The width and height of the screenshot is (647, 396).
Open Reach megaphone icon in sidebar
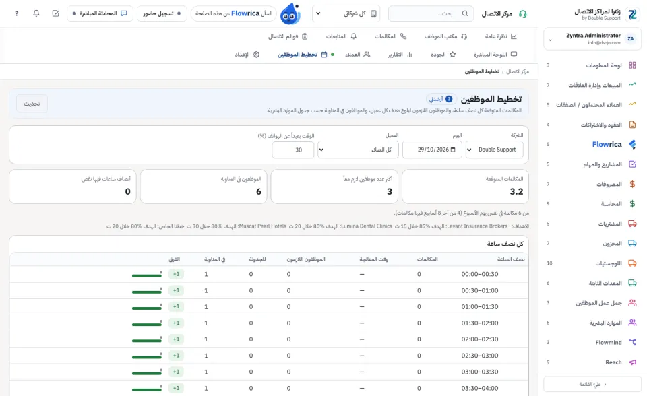(x=632, y=362)
